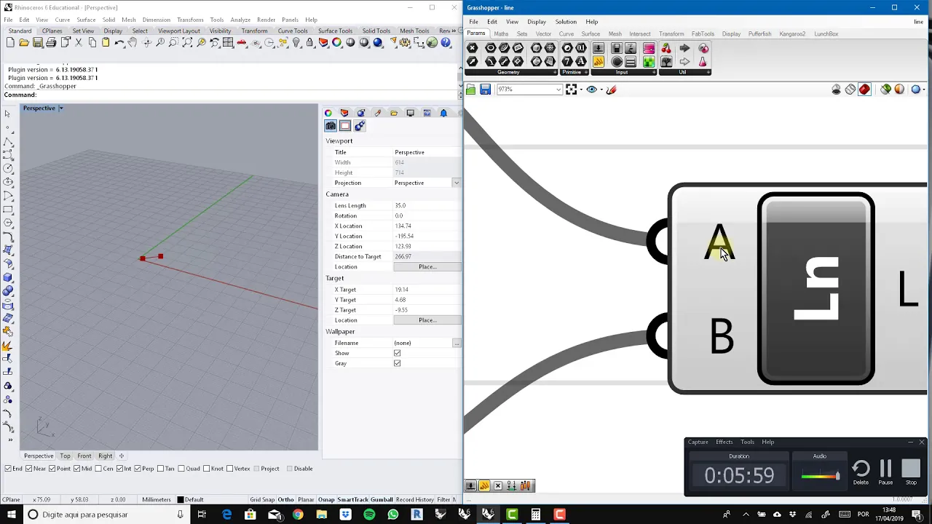Image resolution: width=932 pixels, height=524 pixels.
Task: Click the Save disk icon in Rhino toolbar
Action: (x=38, y=42)
